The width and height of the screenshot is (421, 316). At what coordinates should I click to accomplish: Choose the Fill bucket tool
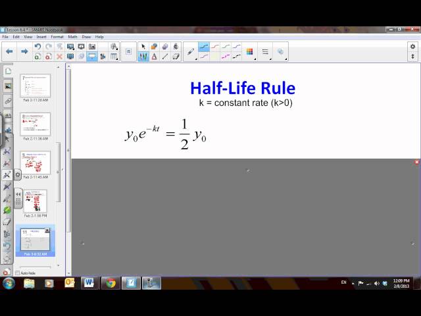[176, 47]
